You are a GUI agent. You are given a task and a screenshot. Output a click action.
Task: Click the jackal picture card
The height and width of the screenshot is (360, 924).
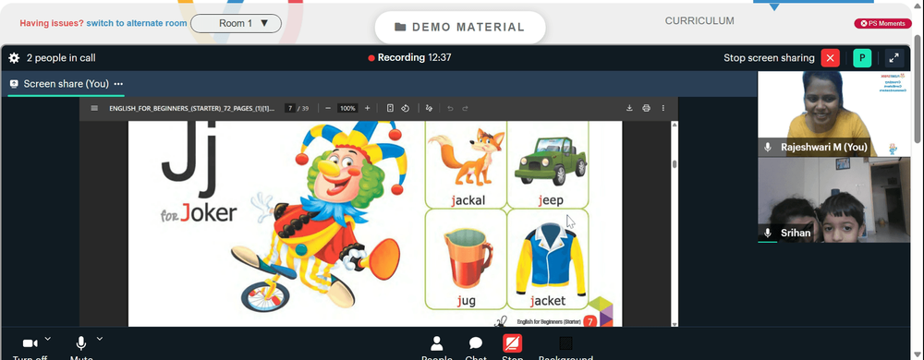click(x=466, y=164)
